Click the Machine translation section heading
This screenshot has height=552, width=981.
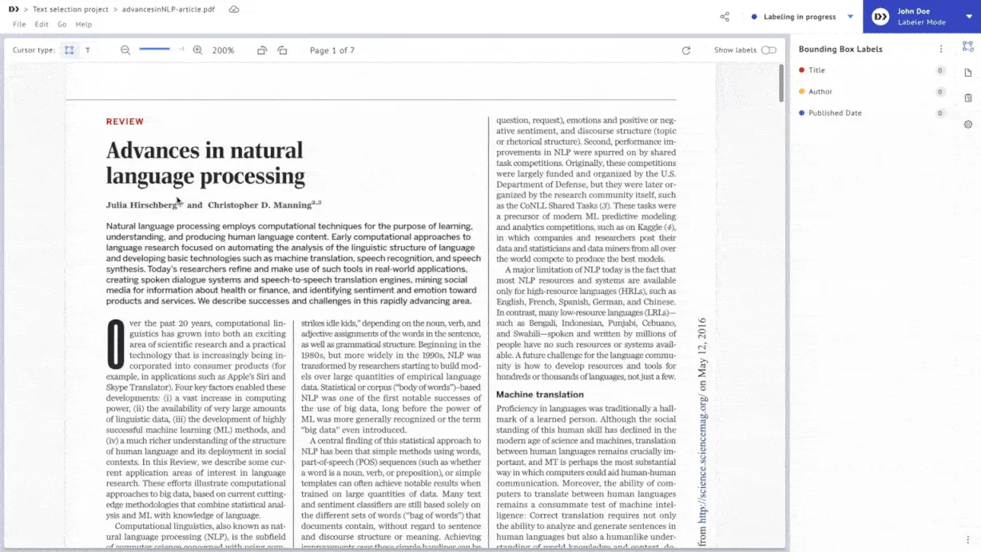(x=540, y=395)
